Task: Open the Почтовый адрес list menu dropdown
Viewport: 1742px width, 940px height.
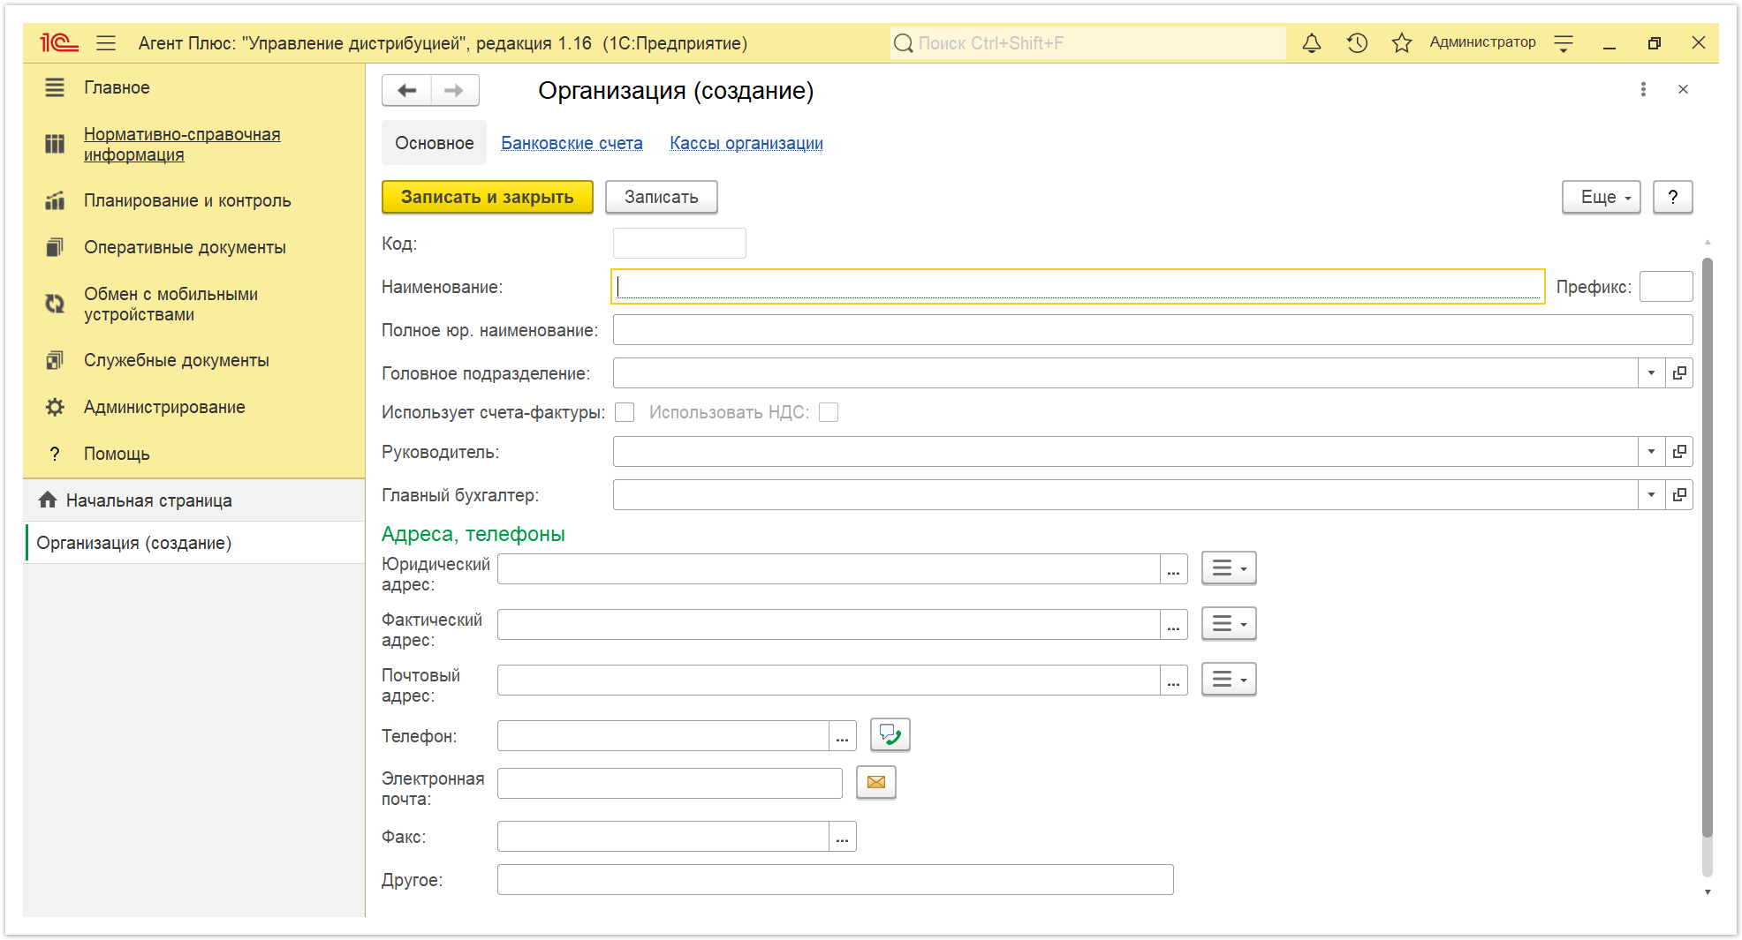Action: click(x=1229, y=680)
